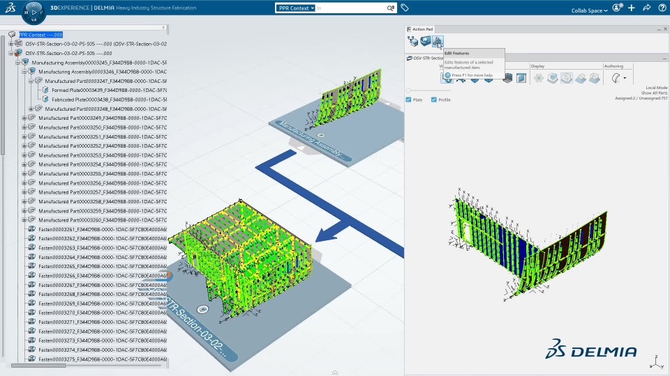Open the 3DEXPERIENCE compass
This screenshot has height=376, width=670.
(33, 13)
